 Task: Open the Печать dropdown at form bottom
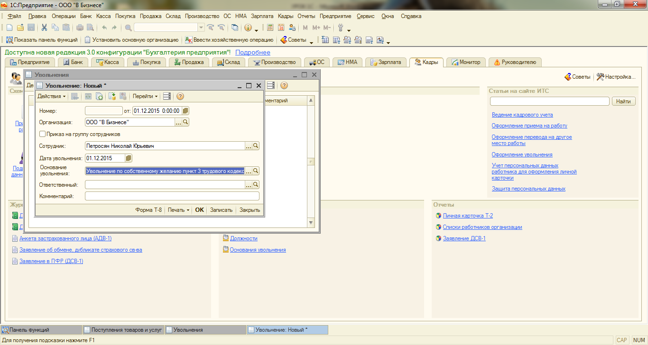pos(178,210)
